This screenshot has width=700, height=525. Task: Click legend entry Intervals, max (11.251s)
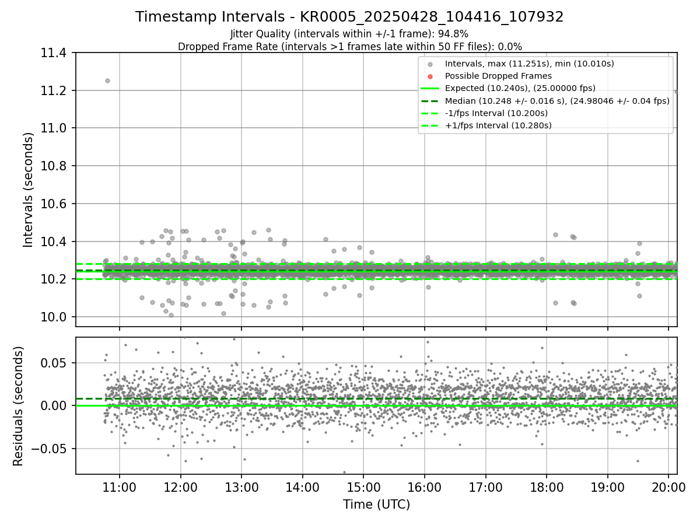(x=529, y=64)
